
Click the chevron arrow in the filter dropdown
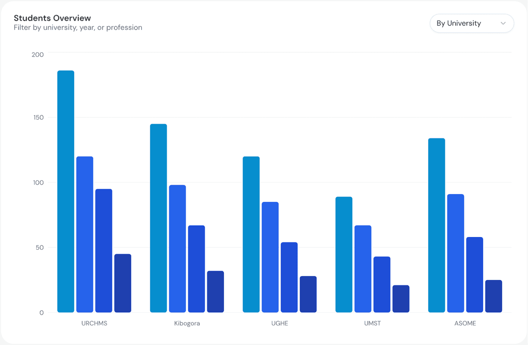[503, 23]
